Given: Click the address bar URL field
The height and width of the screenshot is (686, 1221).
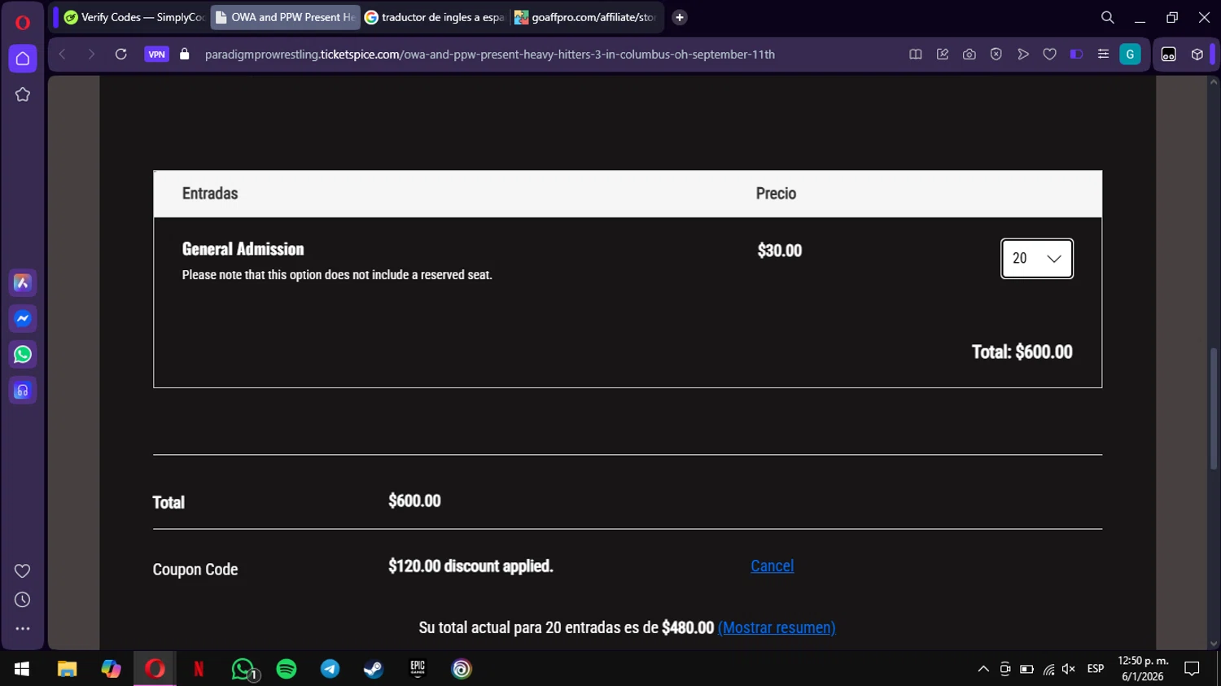Looking at the screenshot, I should tap(489, 55).
